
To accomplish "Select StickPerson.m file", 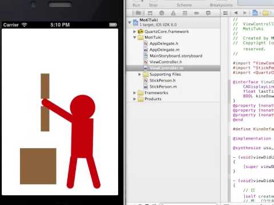I will (163, 87).
